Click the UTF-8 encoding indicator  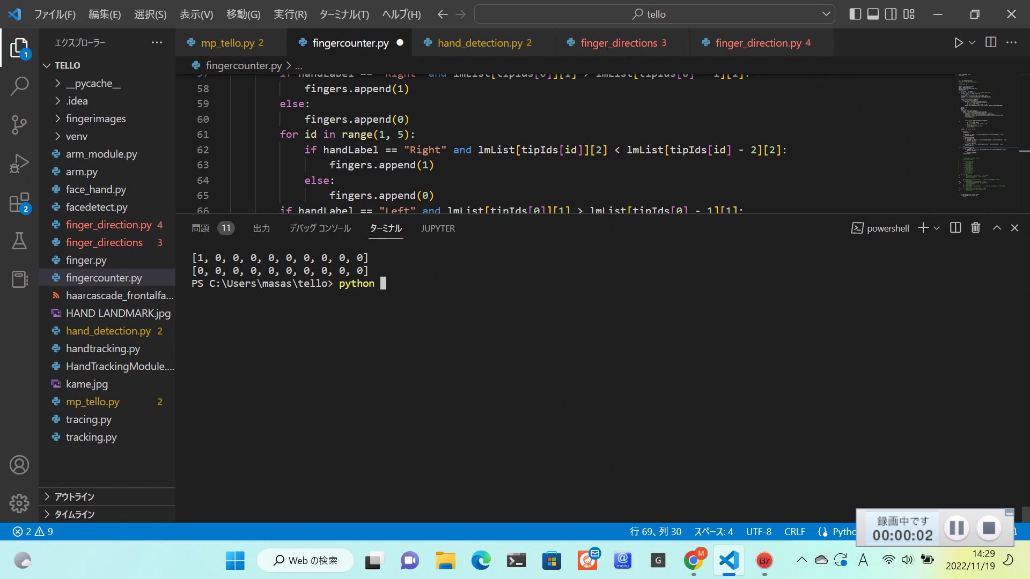759,531
